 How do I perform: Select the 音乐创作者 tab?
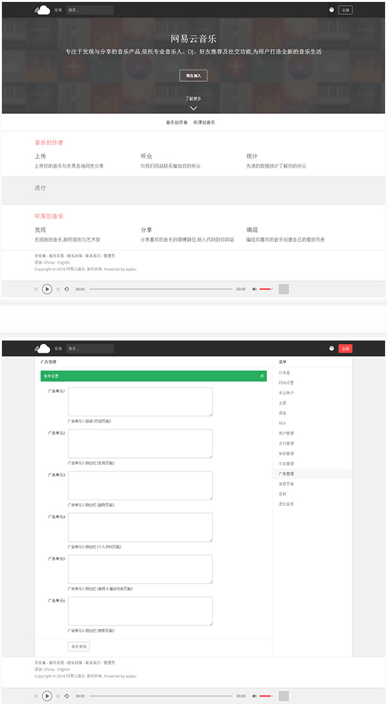177,122
